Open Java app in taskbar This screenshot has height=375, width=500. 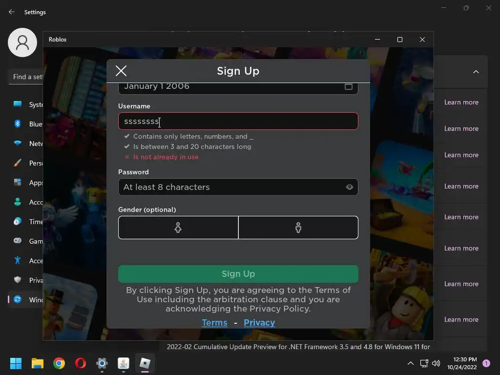point(124,363)
